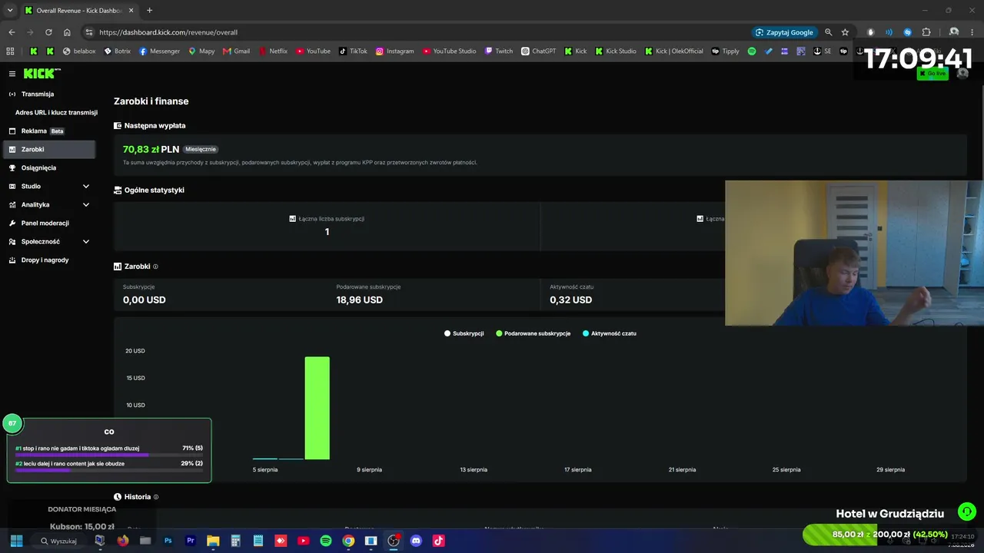Open the YouTube bookmark
The width and height of the screenshot is (984, 553).
coord(313,51)
